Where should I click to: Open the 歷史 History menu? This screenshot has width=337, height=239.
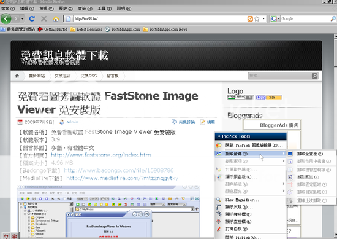66,9
